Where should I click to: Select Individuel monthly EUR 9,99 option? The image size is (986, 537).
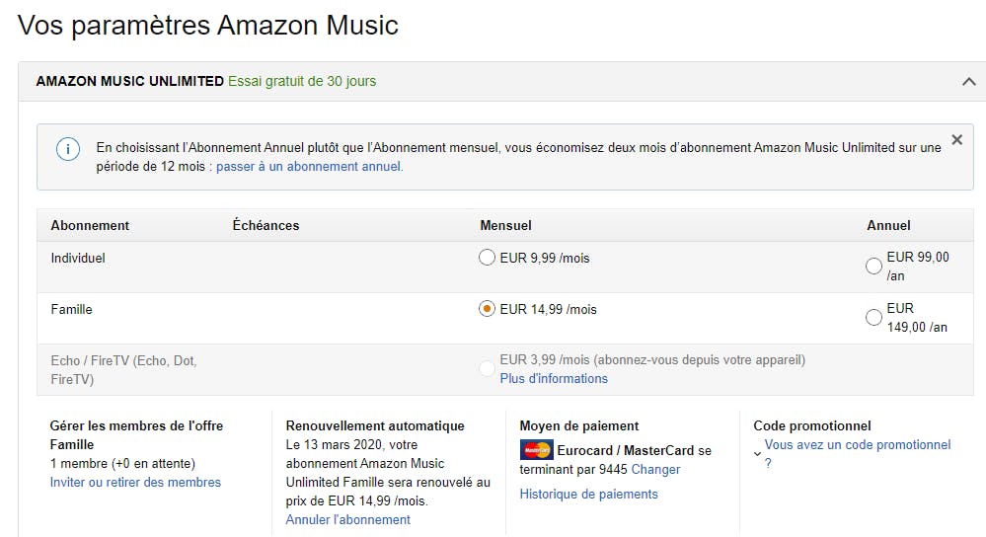tap(487, 258)
